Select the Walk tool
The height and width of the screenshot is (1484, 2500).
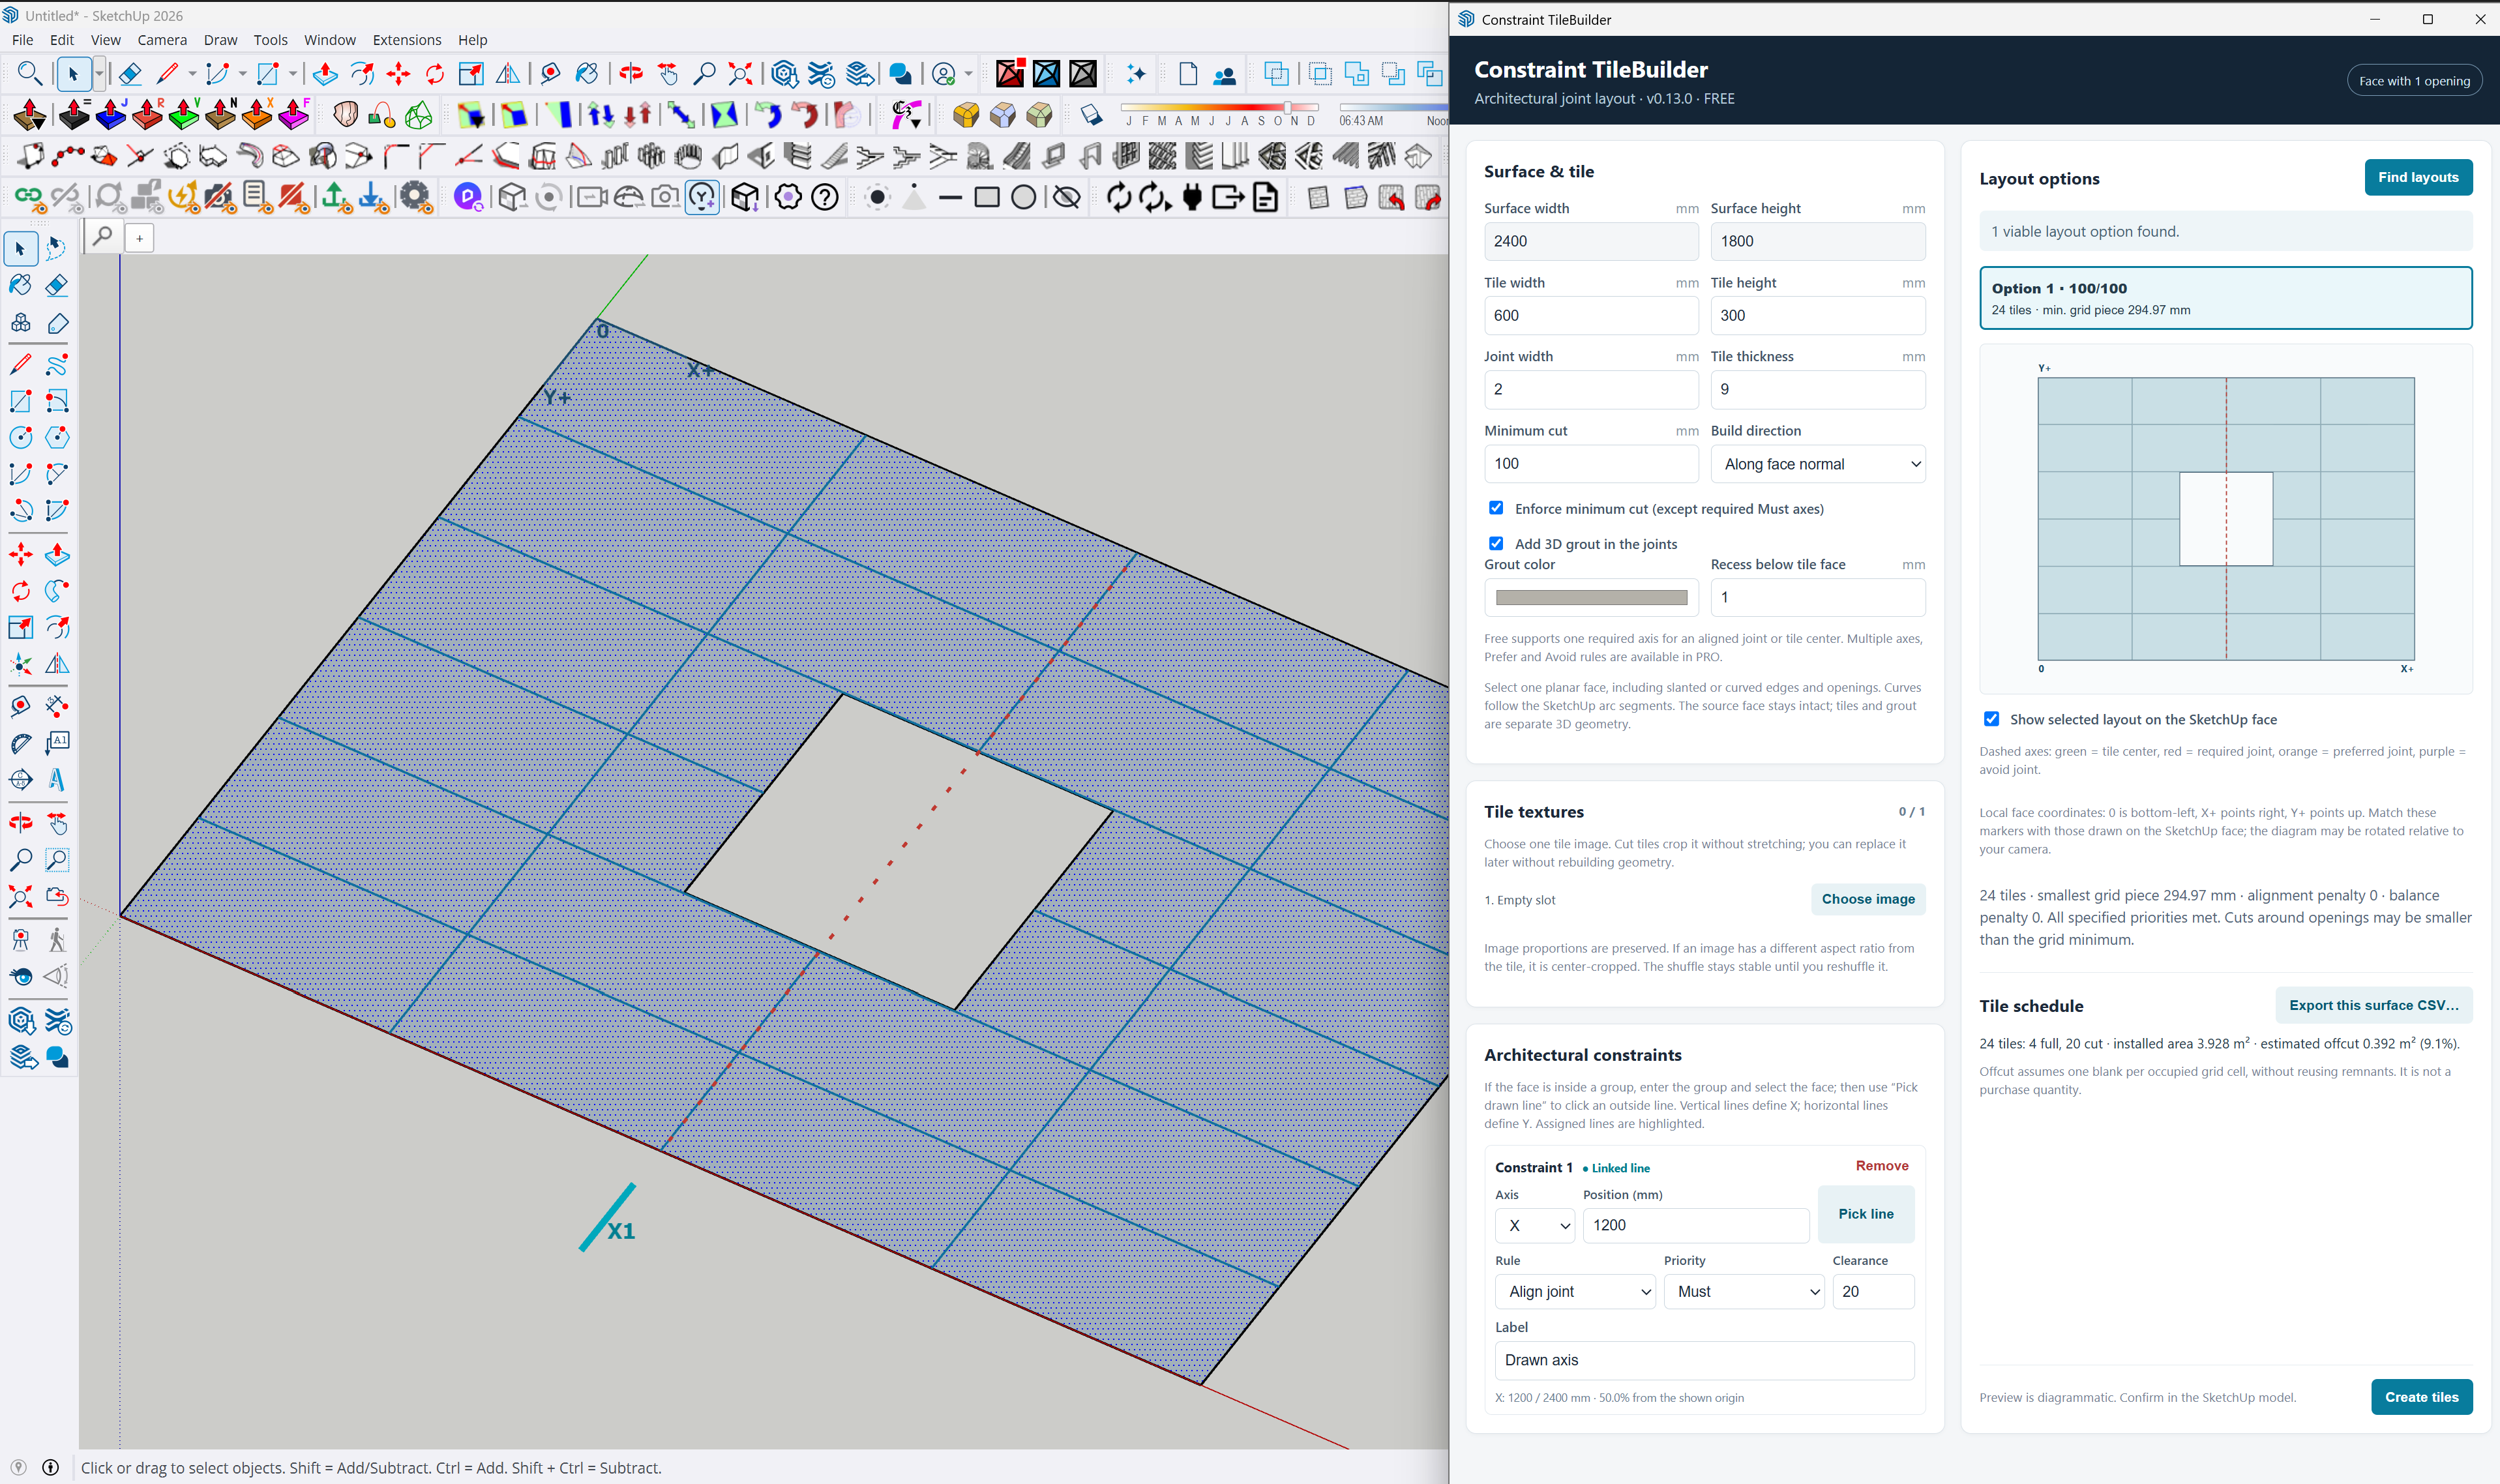[x=57, y=940]
